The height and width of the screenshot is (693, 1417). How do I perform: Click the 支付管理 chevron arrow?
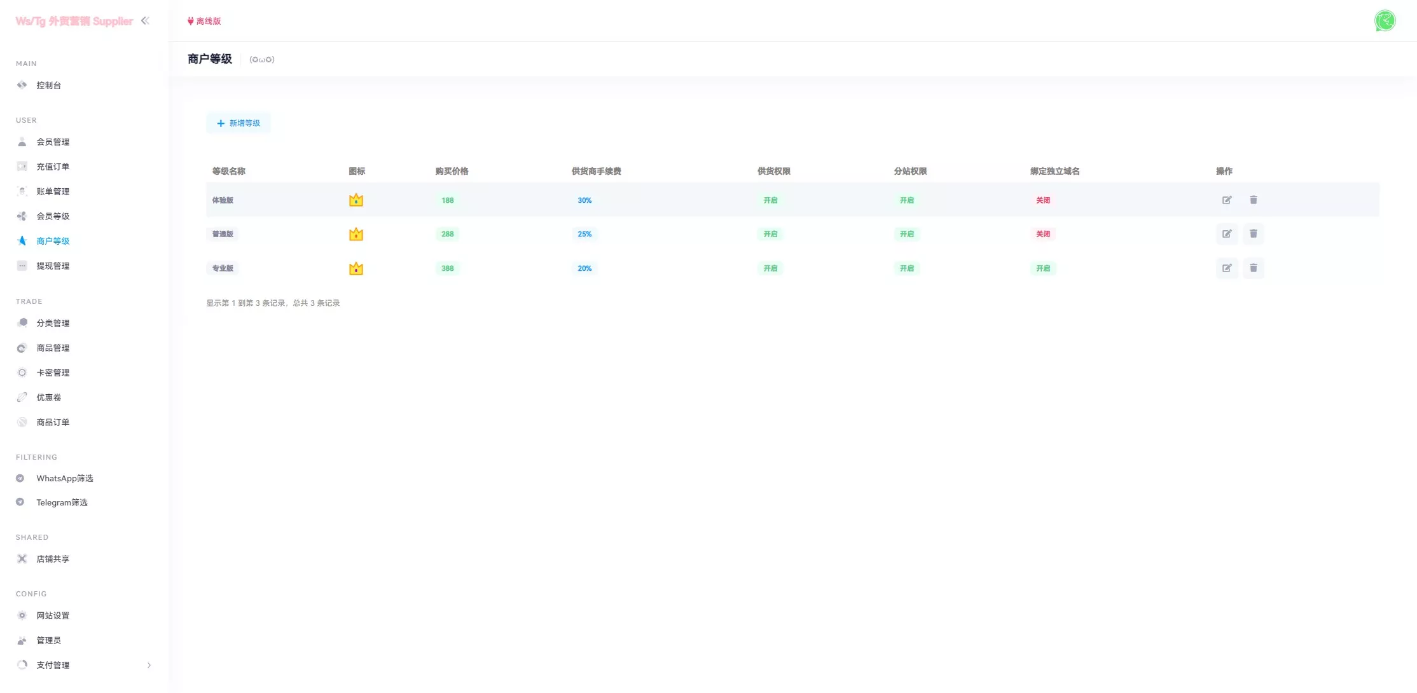pyautogui.click(x=149, y=665)
